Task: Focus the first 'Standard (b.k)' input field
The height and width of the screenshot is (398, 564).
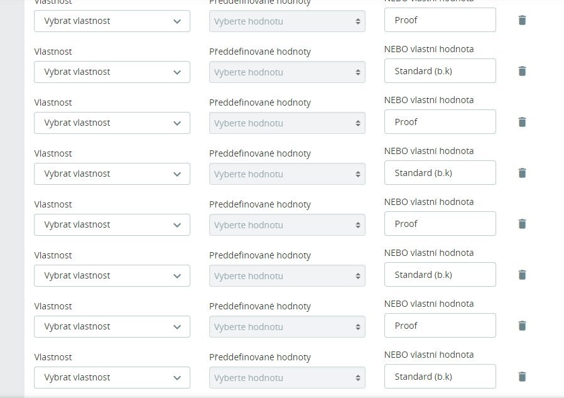Action: pos(440,71)
